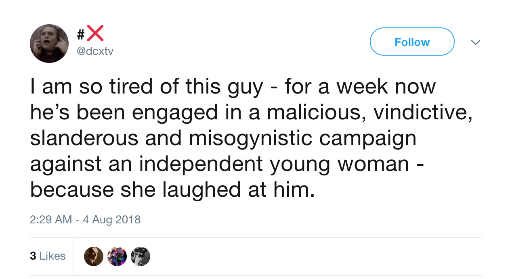Click the tweet line "I am so tired"

233,87
